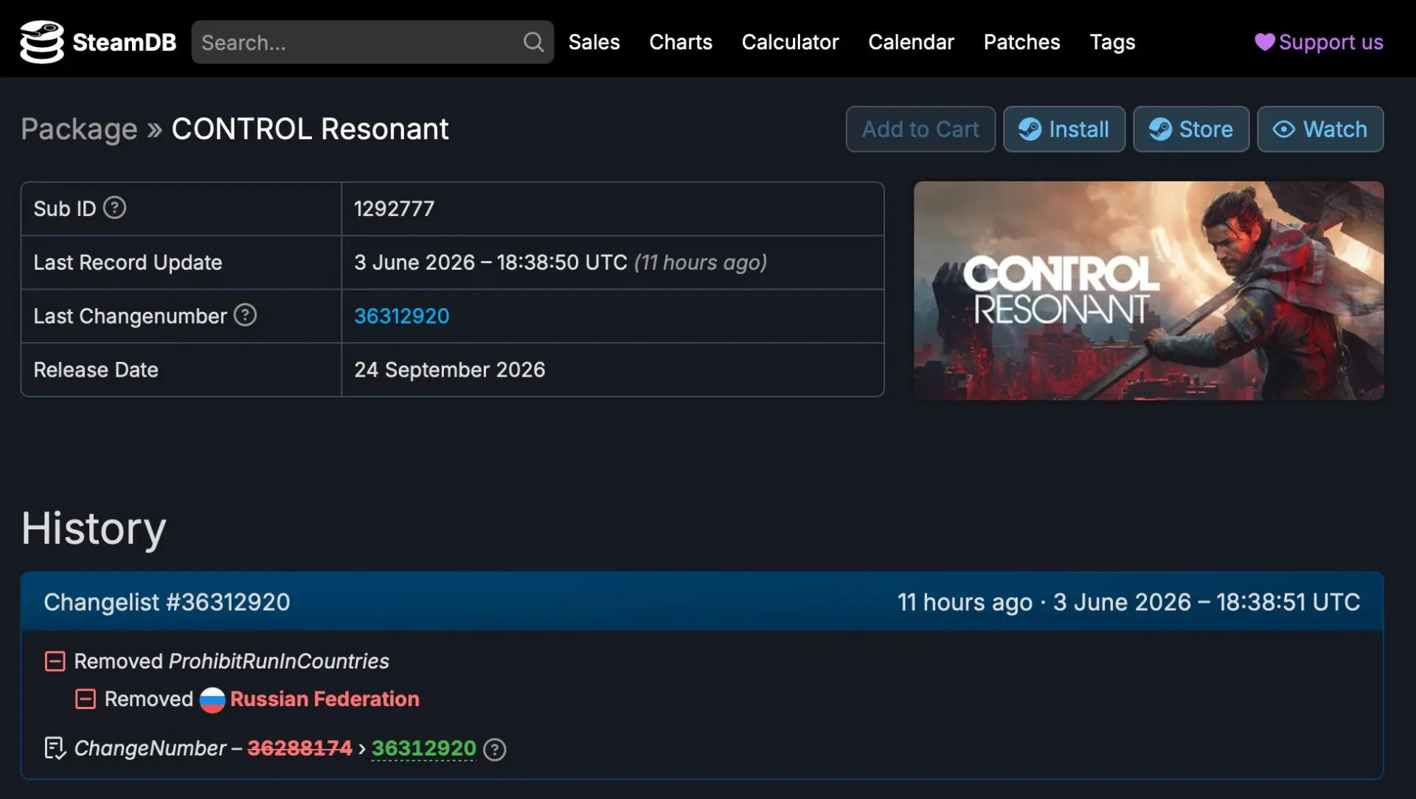Viewport: 1416px width, 799px height.
Task: Go to the Calendar page
Action: [x=911, y=42]
